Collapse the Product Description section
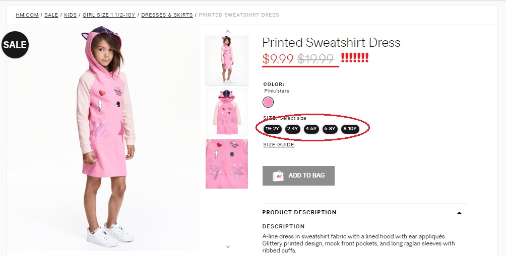The height and width of the screenshot is (256, 506). 459,213
